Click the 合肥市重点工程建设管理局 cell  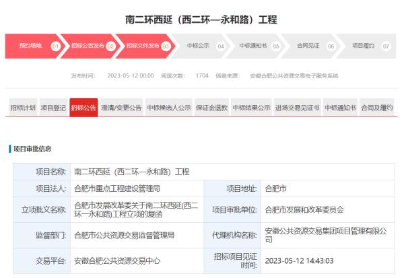[137, 188]
